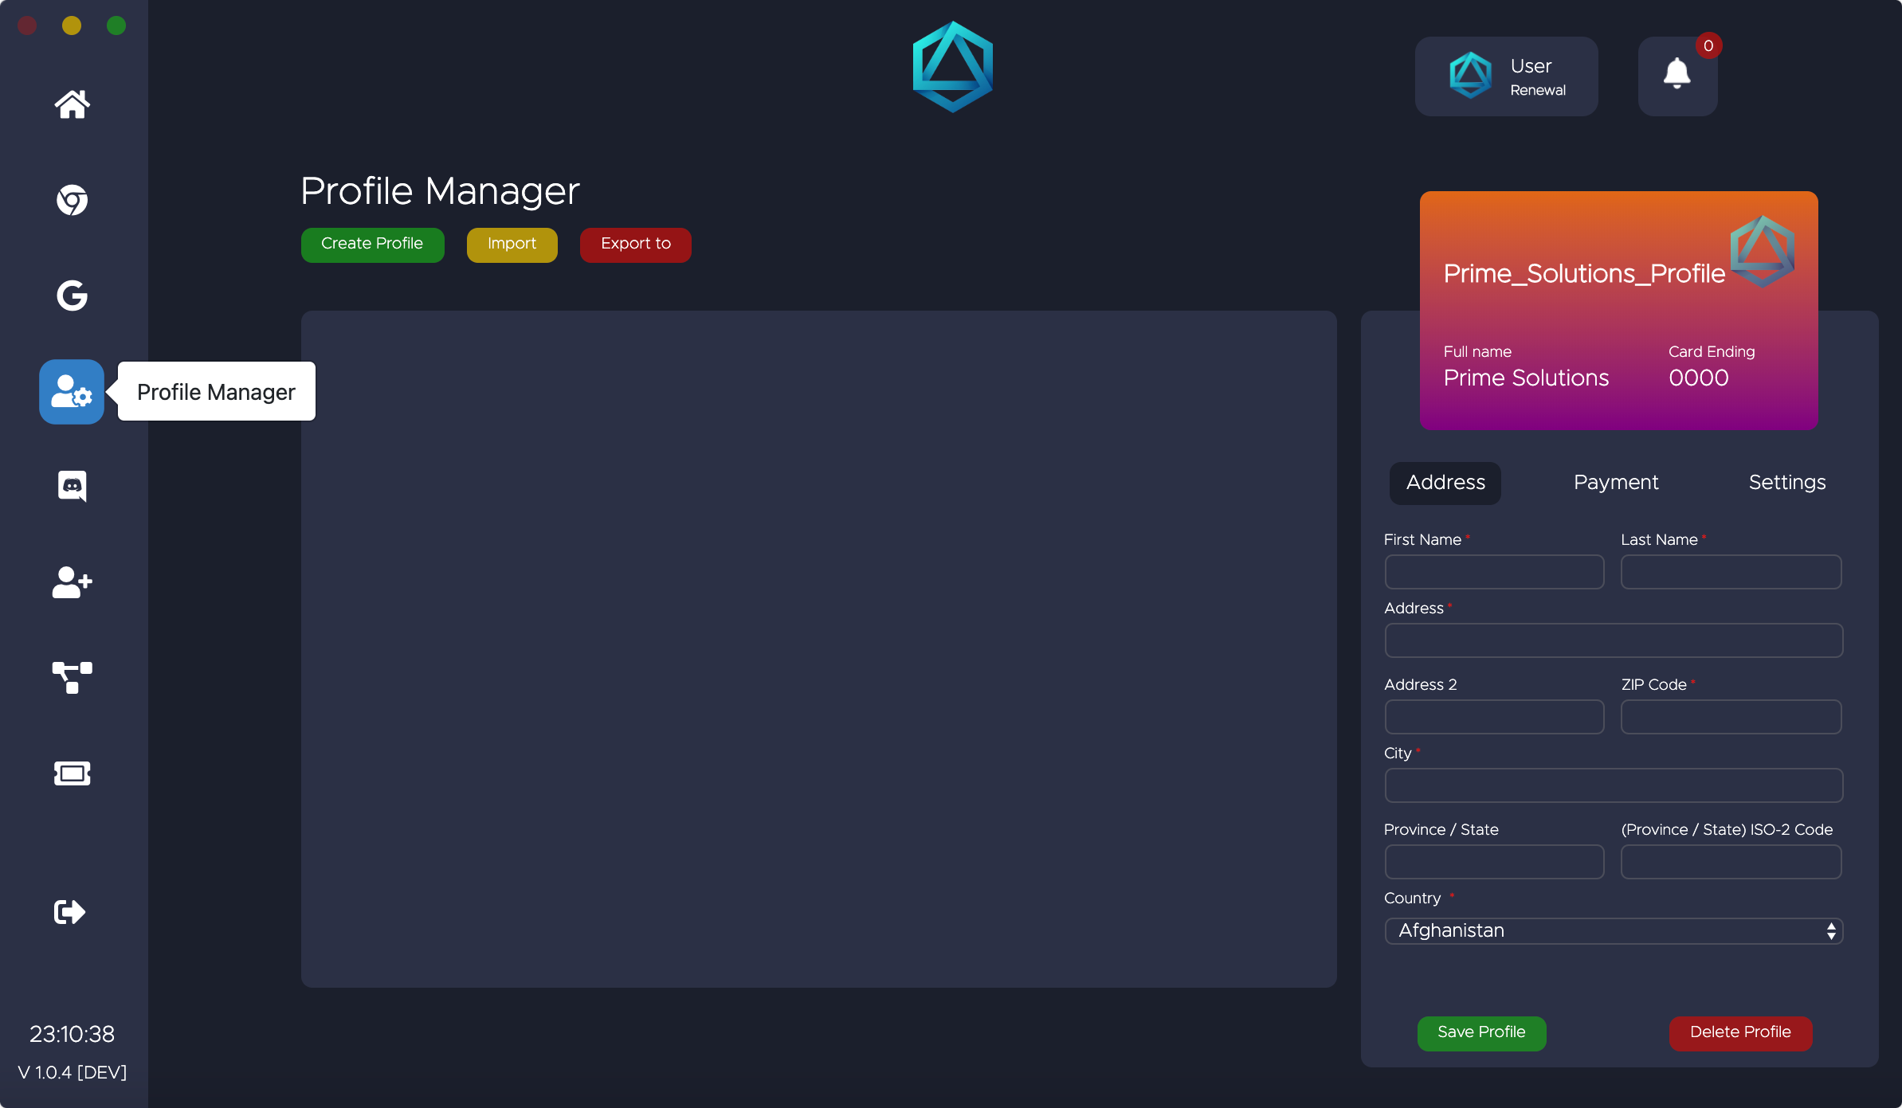This screenshot has height=1108, width=1902.
Task: Open the Google accounts sidebar icon
Action: pyautogui.click(x=72, y=296)
